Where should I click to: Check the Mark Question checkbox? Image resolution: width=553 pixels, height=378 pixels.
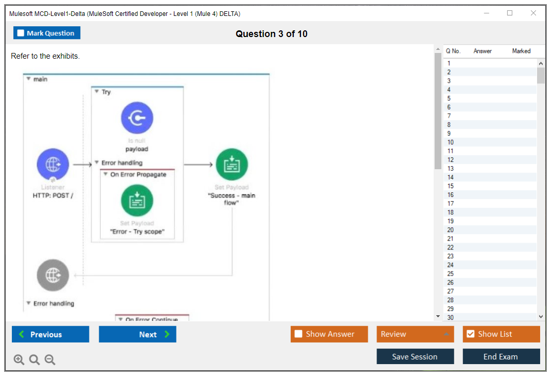21,33
